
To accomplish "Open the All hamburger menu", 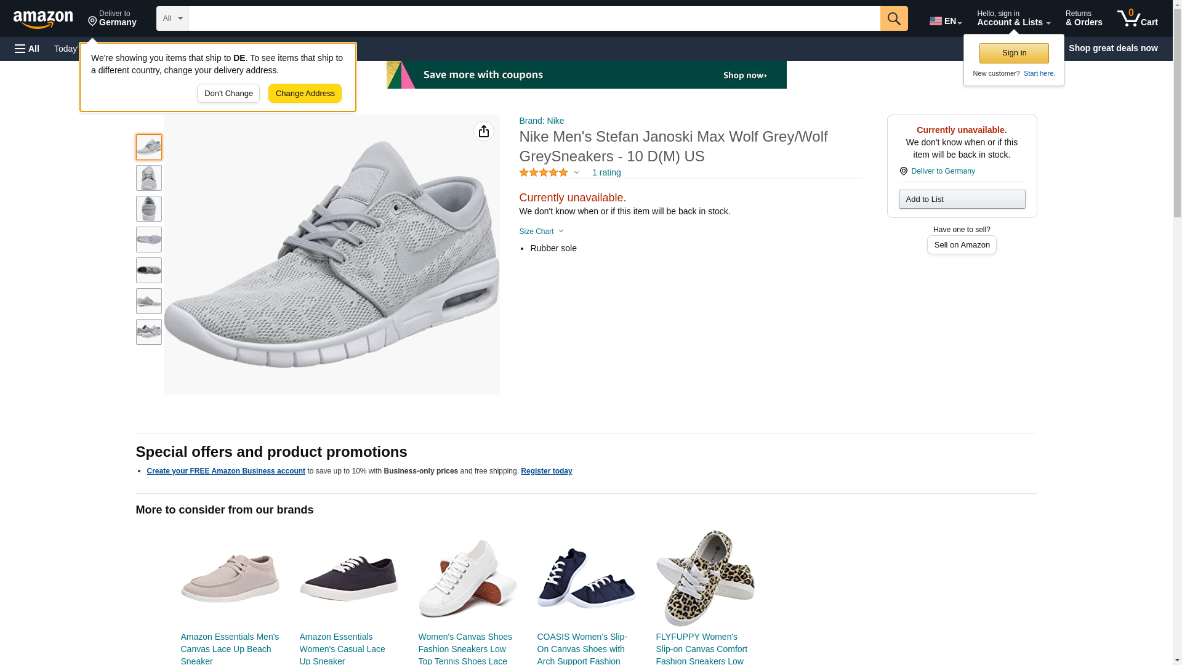I will [x=27, y=49].
